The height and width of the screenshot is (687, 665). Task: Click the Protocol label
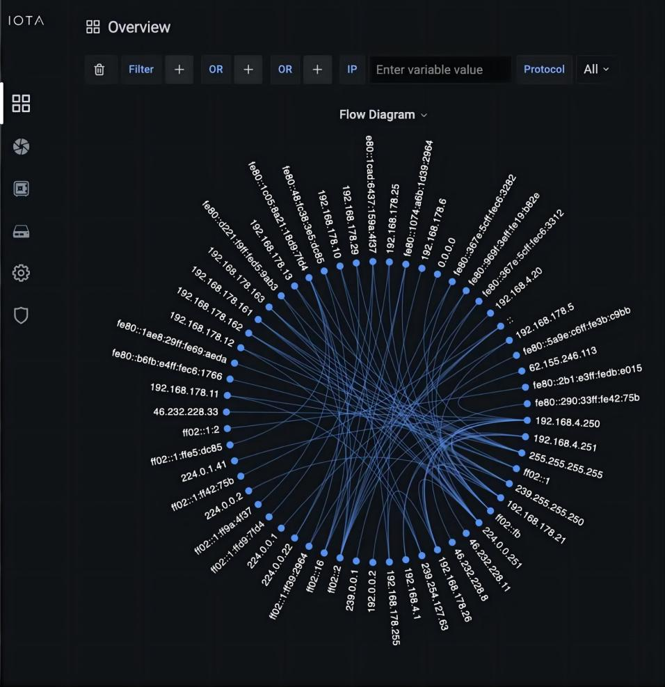point(544,70)
